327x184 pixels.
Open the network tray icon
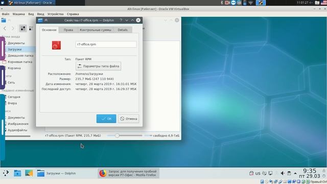pos(270,173)
